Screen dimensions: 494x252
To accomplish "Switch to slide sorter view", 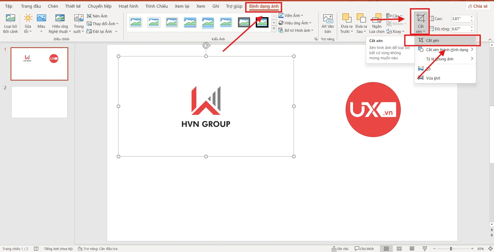I will [399, 248].
